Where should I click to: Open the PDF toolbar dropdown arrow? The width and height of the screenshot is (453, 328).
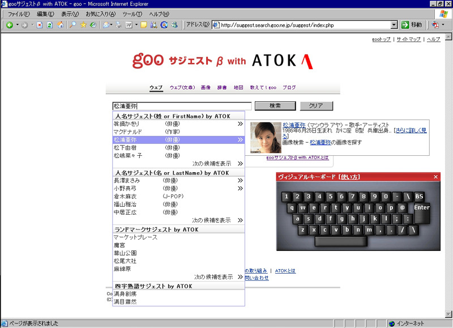443,25
